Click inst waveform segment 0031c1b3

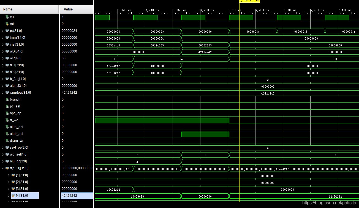pos(113,45)
